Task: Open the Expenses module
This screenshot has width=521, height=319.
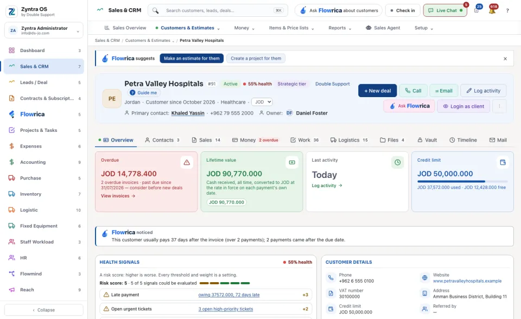Action: tap(44, 146)
